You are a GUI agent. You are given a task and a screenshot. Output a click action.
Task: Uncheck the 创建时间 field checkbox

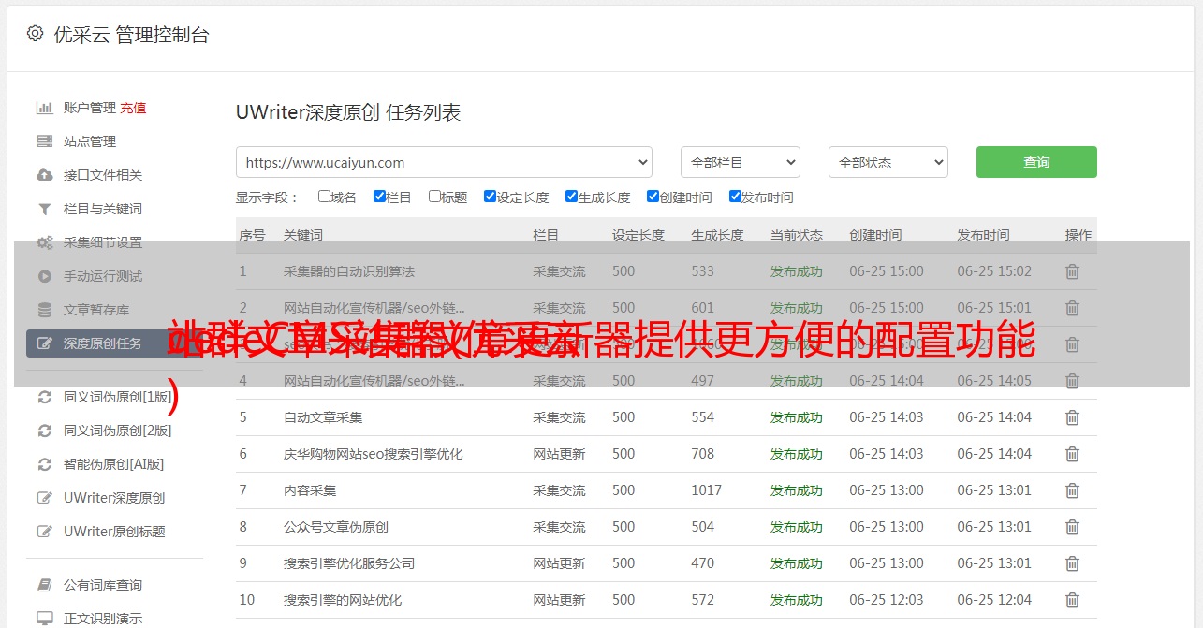(653, 197)
